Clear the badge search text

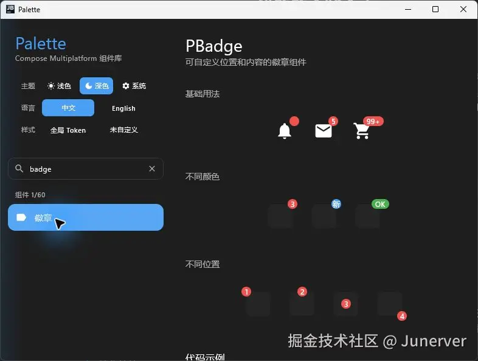click(x=152, y=169)
